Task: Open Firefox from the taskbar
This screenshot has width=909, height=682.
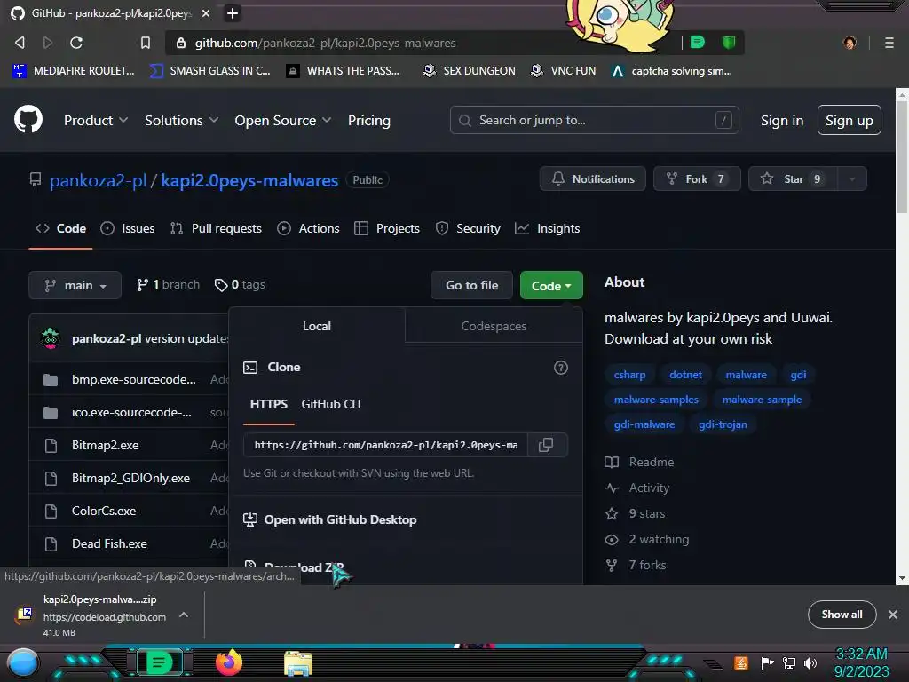Action: point(228,662)
